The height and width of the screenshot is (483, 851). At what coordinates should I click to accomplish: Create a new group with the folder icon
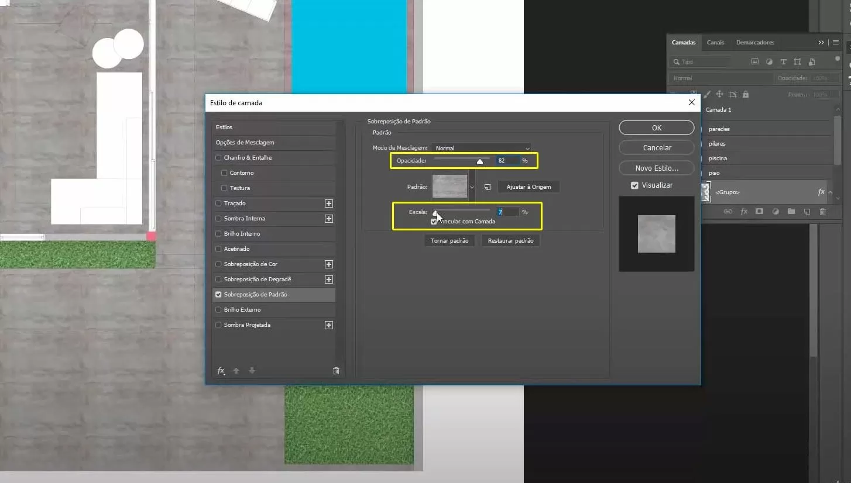click(x=791, y=212)
